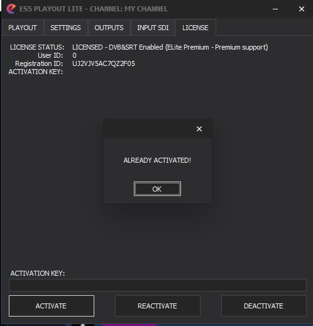
Task: Click the LICENSE tab
Action: tap(195, 28)
